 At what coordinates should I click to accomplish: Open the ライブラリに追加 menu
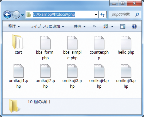coord(47,26)
